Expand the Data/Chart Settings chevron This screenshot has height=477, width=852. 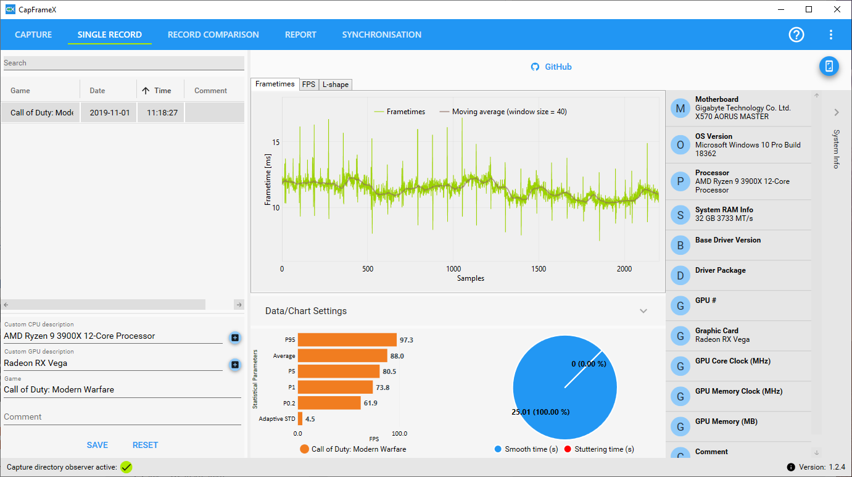(643, 311)
